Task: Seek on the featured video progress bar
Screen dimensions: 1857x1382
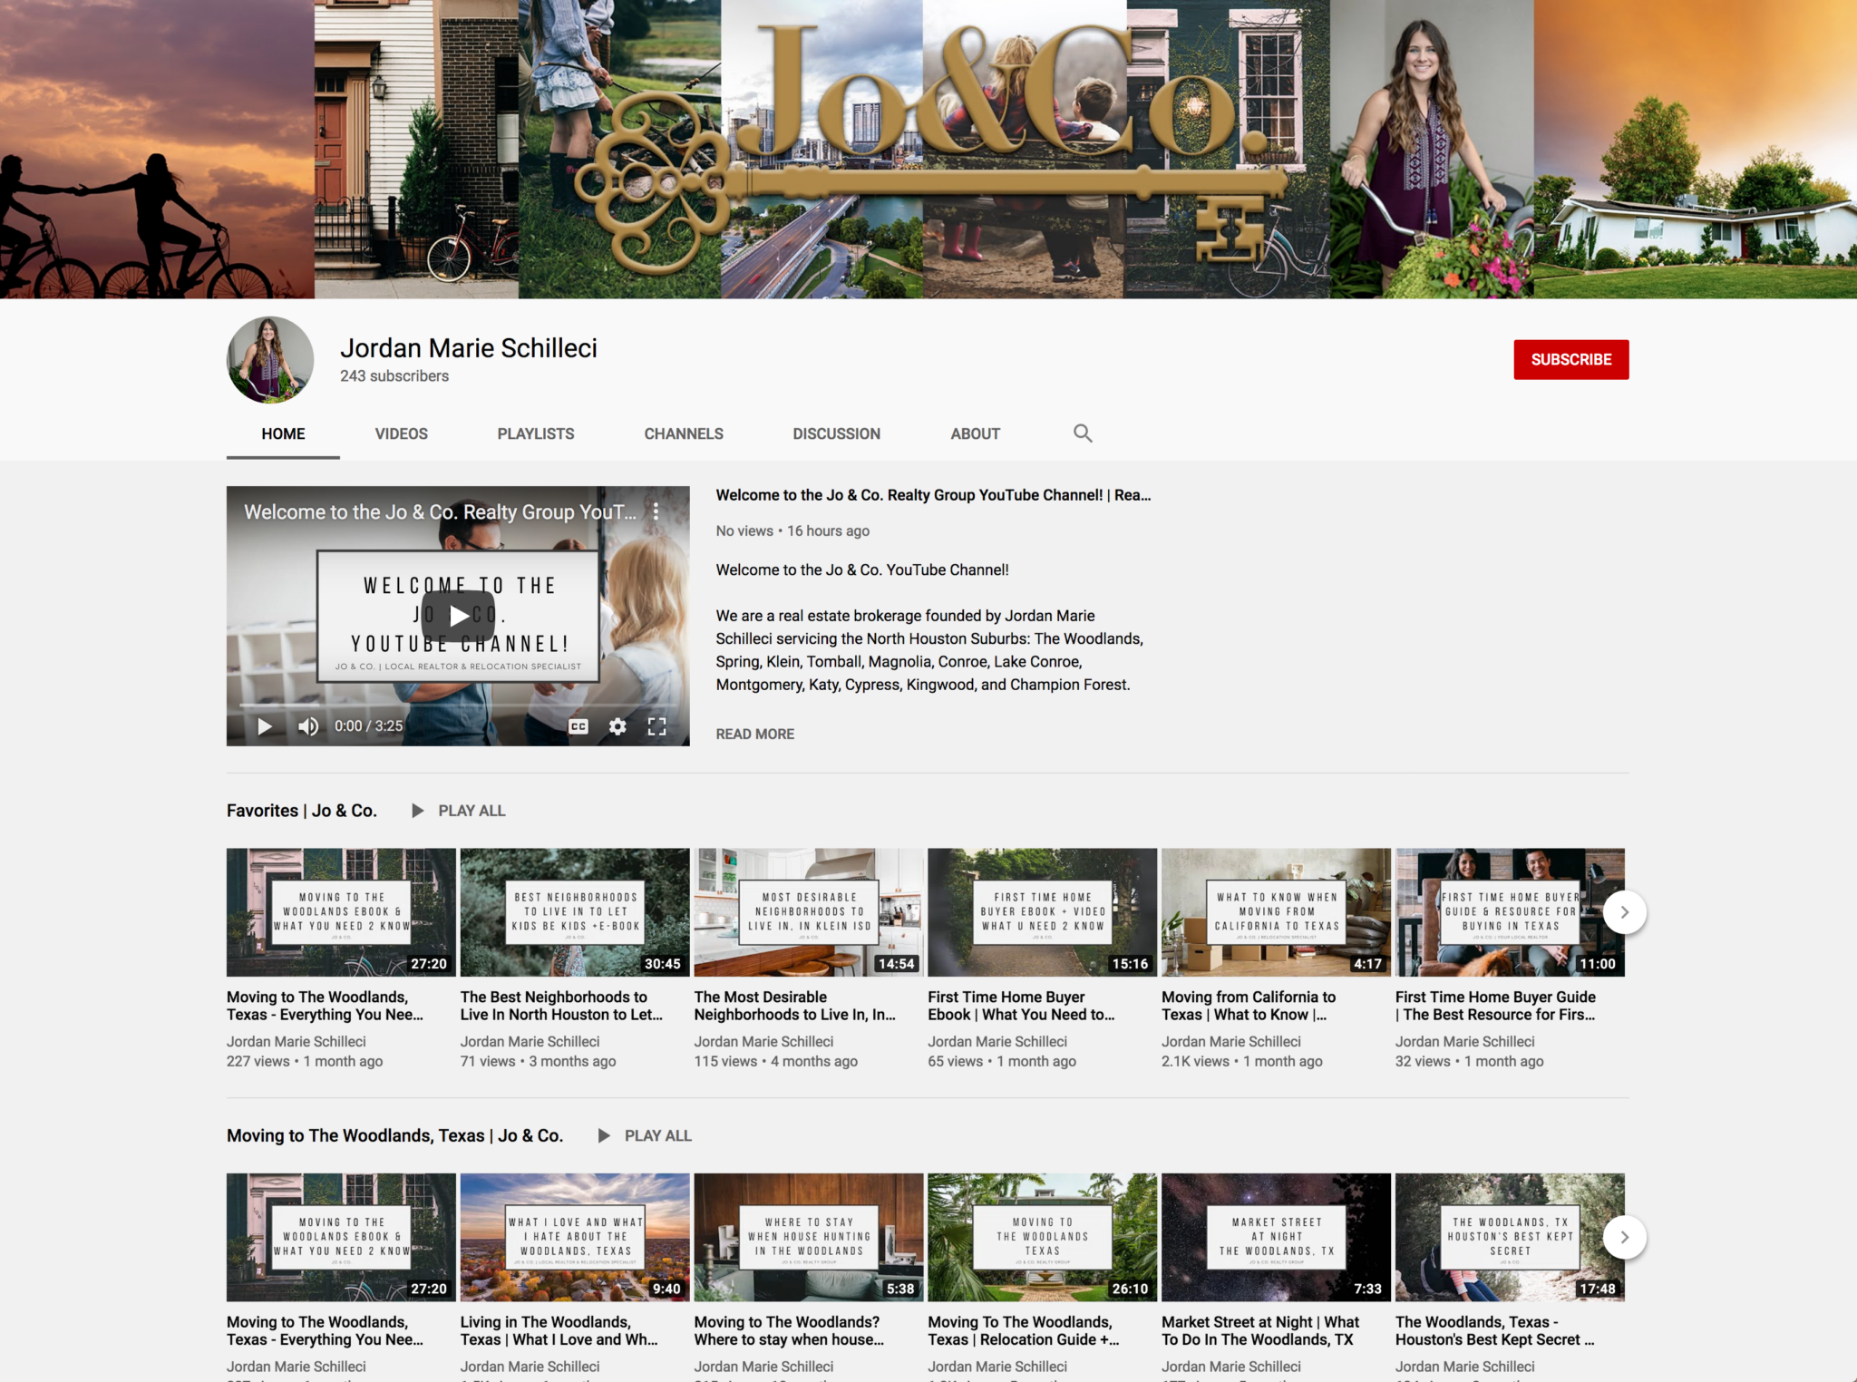Action: pos(458,704)
